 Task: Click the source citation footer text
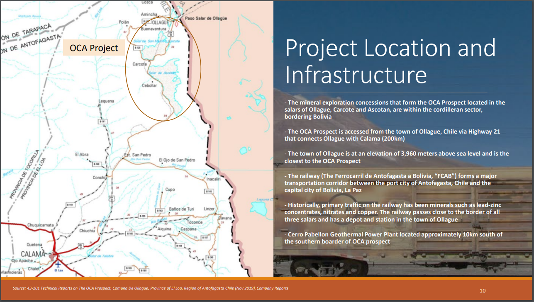coord(150,288)
